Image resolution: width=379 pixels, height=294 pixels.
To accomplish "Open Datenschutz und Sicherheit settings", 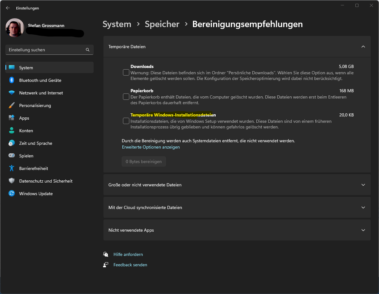I will (50, 181).
